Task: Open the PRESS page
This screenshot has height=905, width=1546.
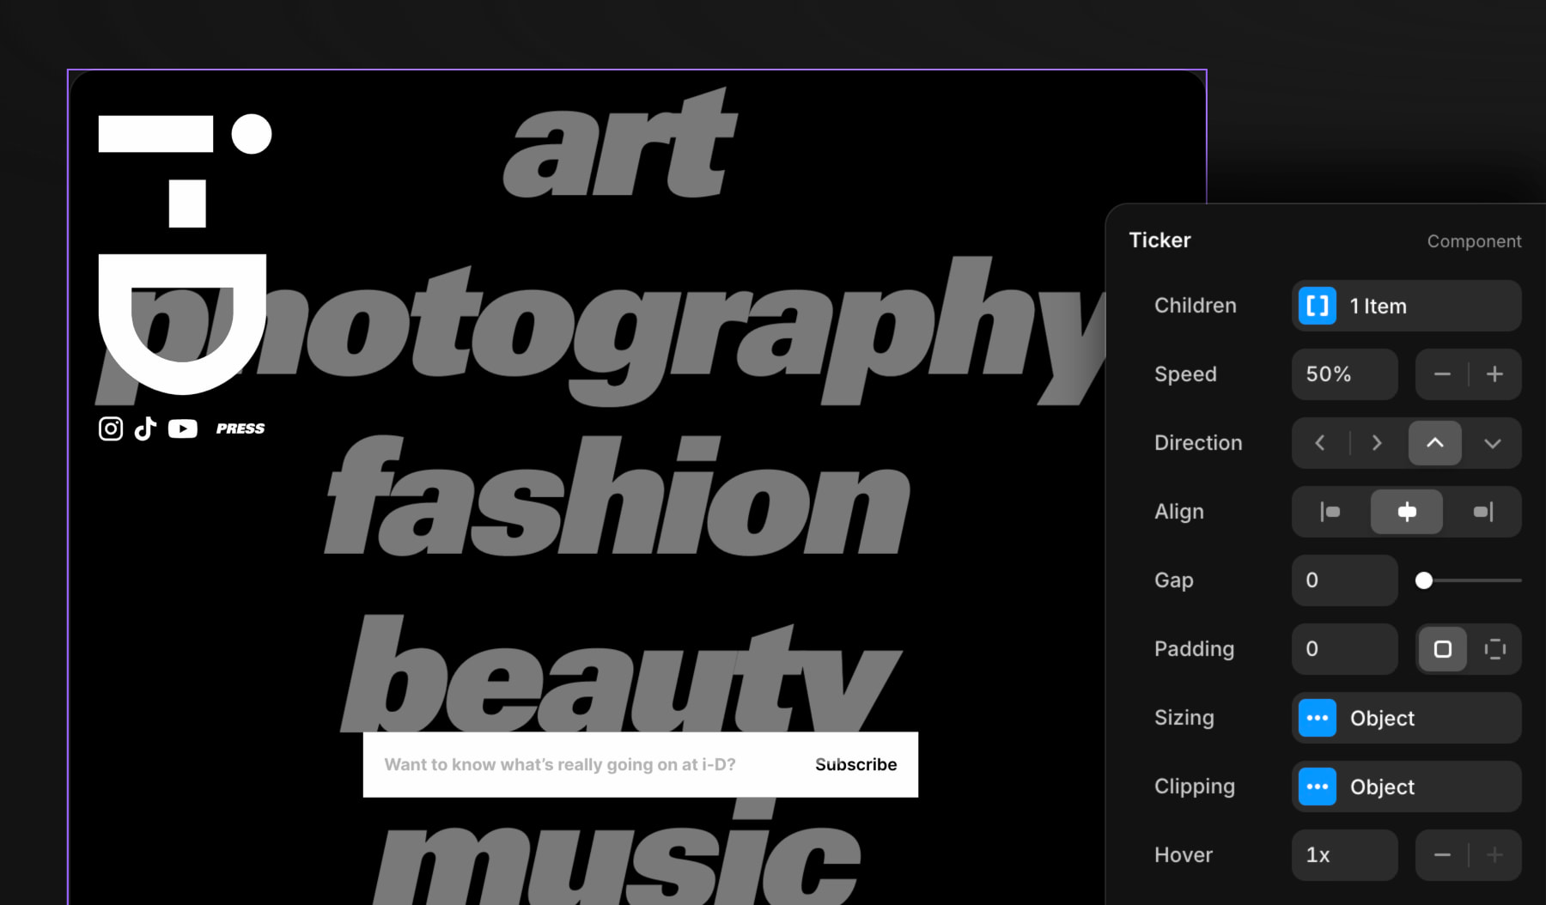Action: pos(240,428)
